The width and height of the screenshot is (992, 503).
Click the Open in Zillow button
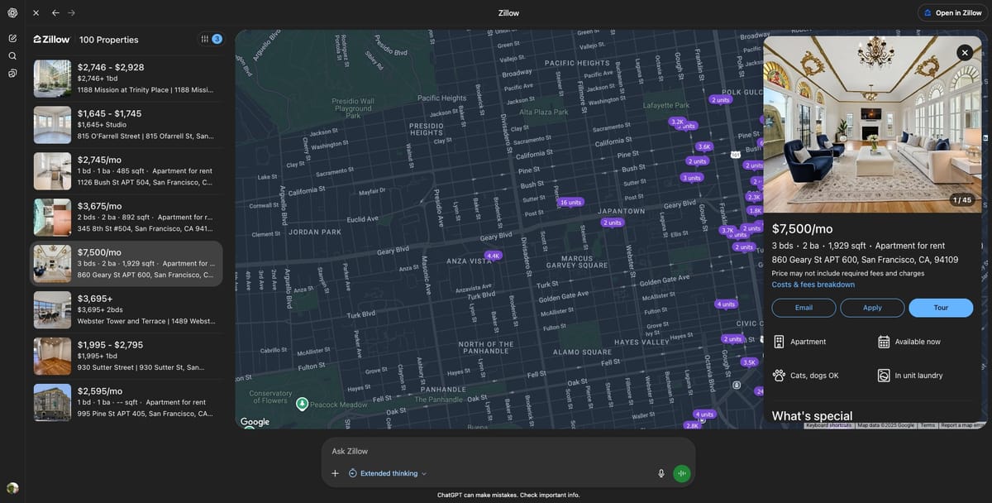[x=953, y=13]
